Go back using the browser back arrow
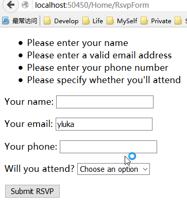This screenshot has width=187, height=209. [11, 5]
